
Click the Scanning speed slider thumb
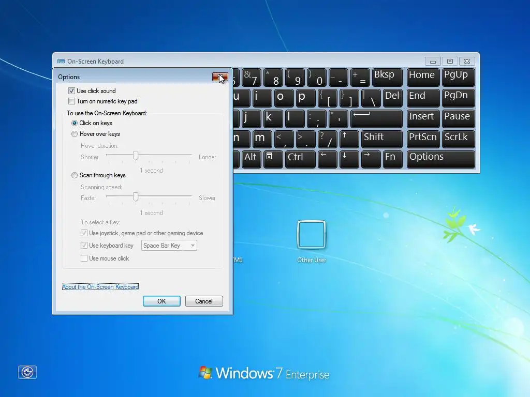tap(136, 197)
